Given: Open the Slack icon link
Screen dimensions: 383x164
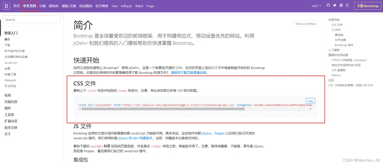Looking at the screenshot, I should click(x=341, y=5).
